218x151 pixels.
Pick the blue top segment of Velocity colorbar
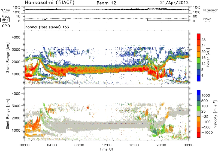click(199, 93)
